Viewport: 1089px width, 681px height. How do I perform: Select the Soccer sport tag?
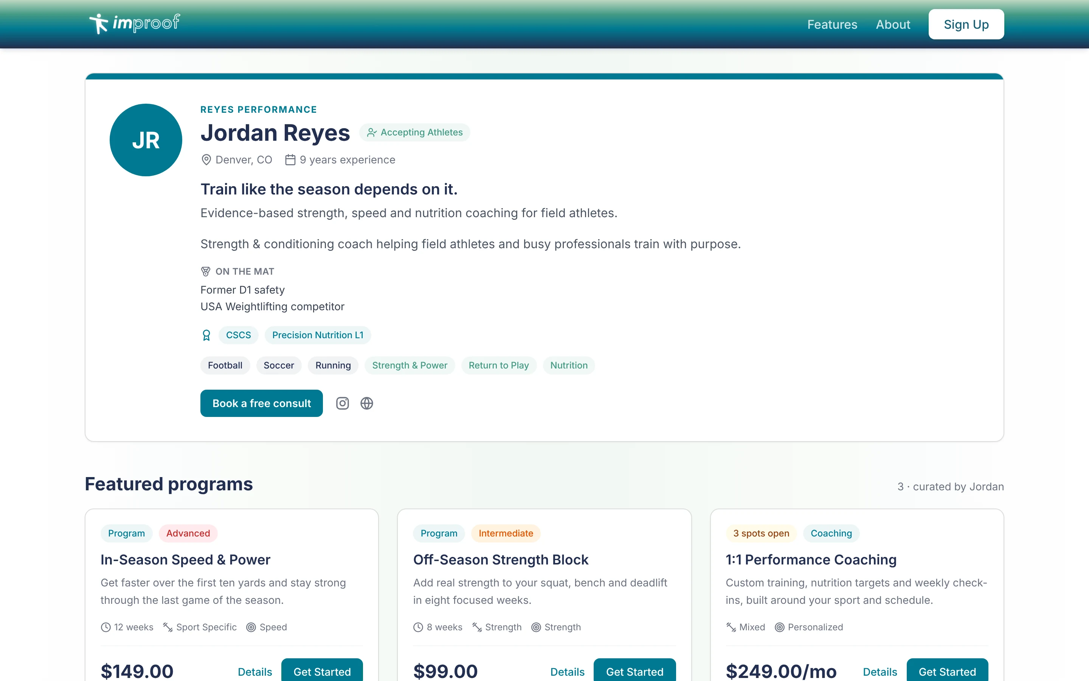click(279, 365)
